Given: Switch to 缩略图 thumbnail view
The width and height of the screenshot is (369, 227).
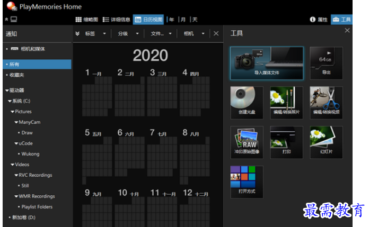Looking at the screenshot, I should pyautogui.click(x=86, y=20).
